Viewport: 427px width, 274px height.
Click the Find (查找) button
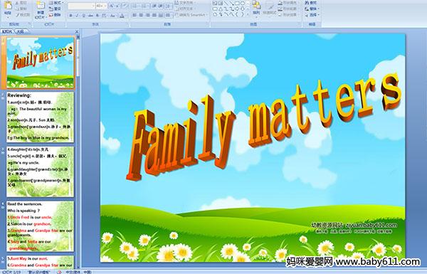tap(311, 3)
